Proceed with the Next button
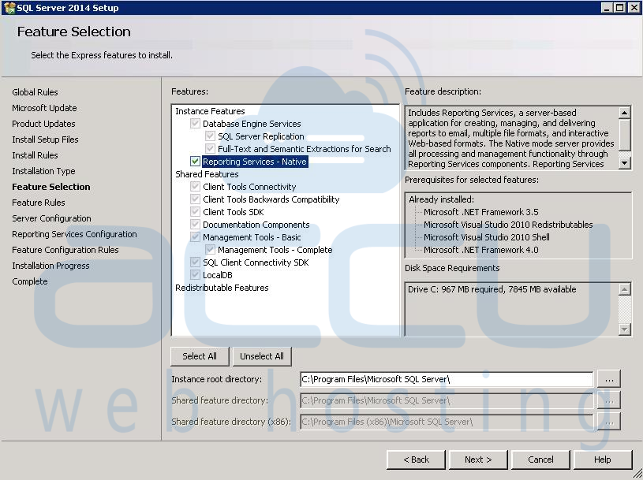Screen dimensions: 643x480 coord(478,460)
